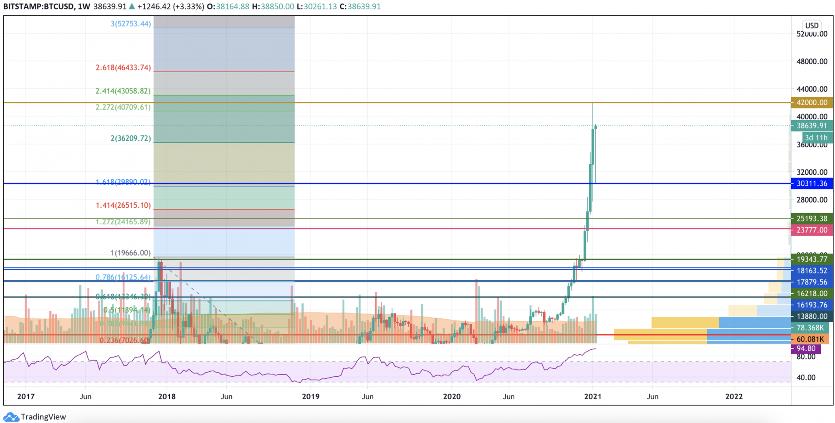This screenshot has height=423, width=835.
Task: Click the TradingView text link
Action: click(44, 417)
